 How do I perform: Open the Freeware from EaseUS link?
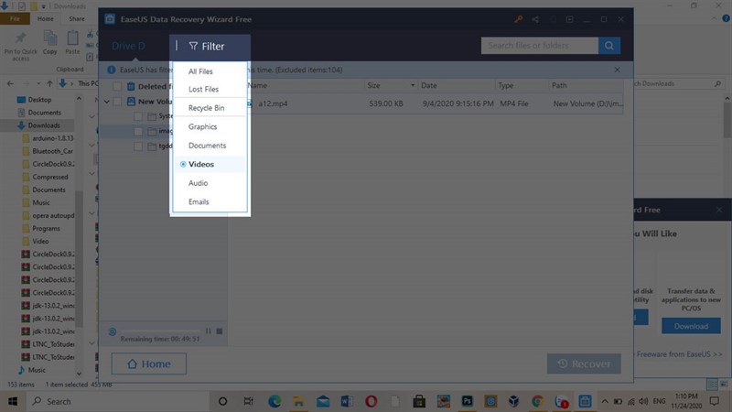click(x=679, y=354)
